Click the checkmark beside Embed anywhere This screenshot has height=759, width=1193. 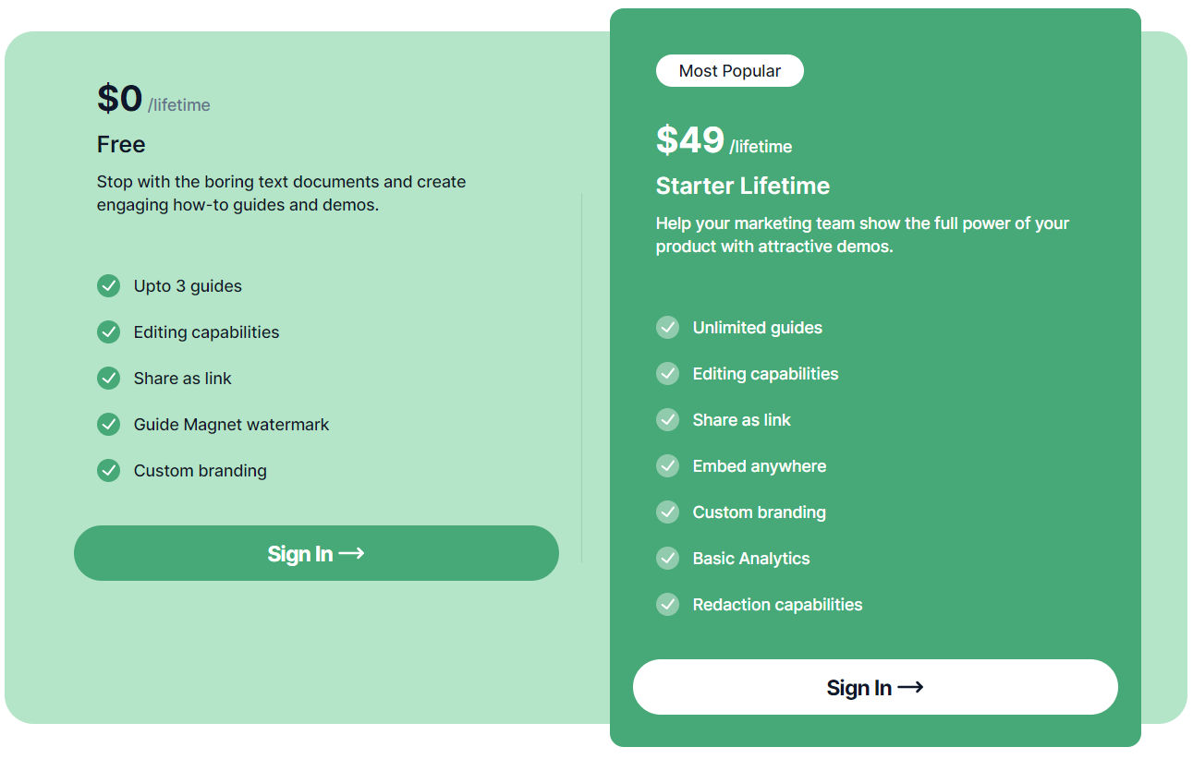point(667,465)
